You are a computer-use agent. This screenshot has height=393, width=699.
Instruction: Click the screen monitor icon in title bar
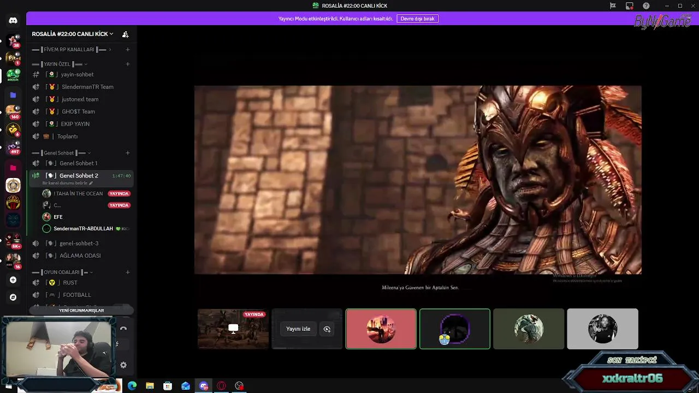pyautogui.click(x=630, y=5)
